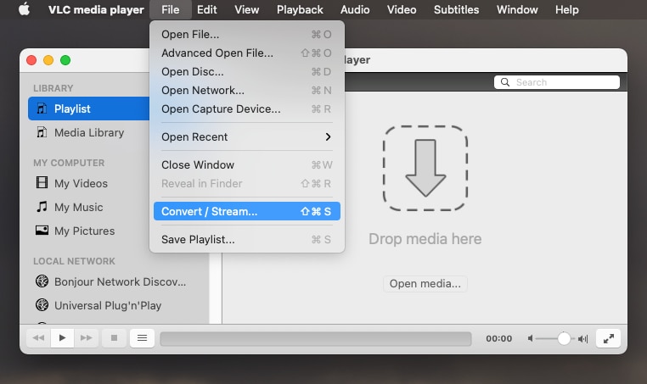Set volume to maximum speaker icon

[x=582, y=339]
